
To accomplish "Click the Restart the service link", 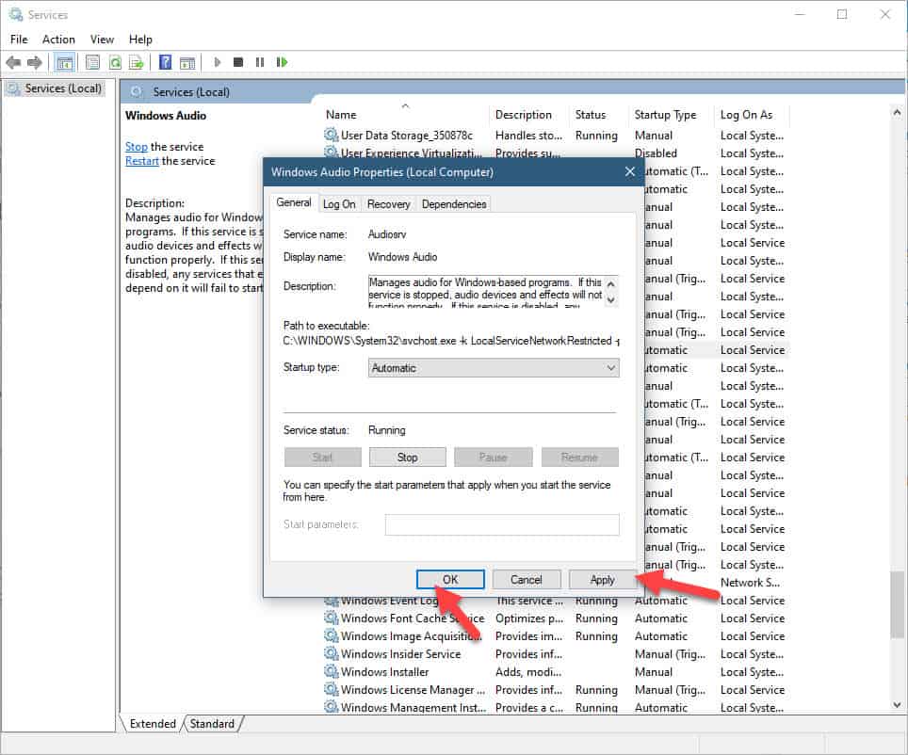I will (x=142, y=161).
